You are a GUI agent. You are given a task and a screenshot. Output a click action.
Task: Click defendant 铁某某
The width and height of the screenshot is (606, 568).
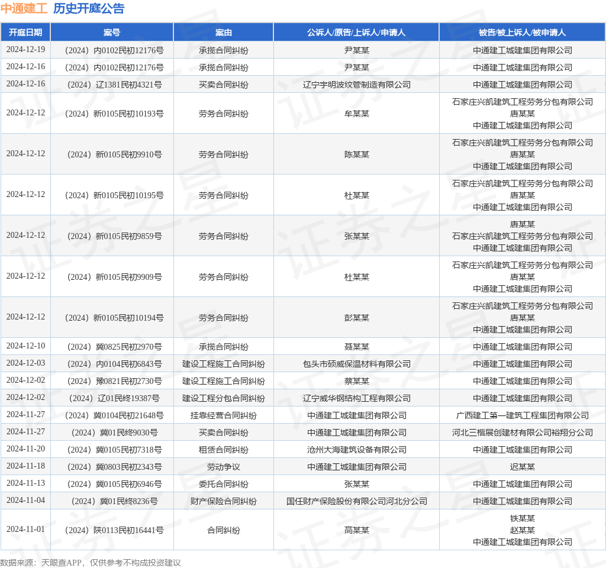(x=522, y=518)
